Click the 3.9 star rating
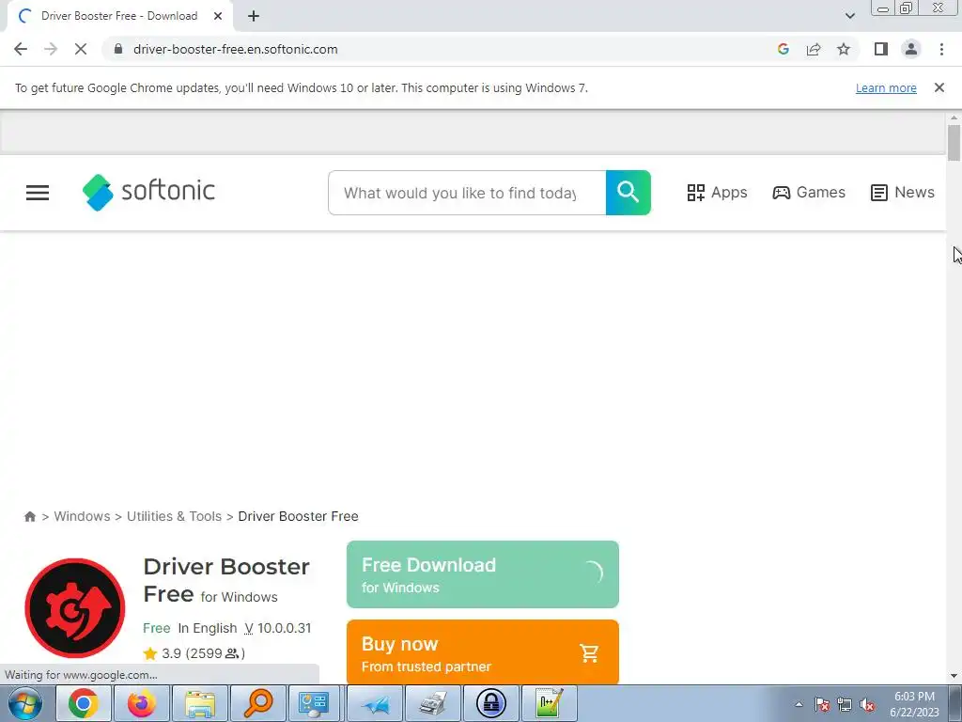The height and width of the screenshot is (722, 962). tap(194, 653)
